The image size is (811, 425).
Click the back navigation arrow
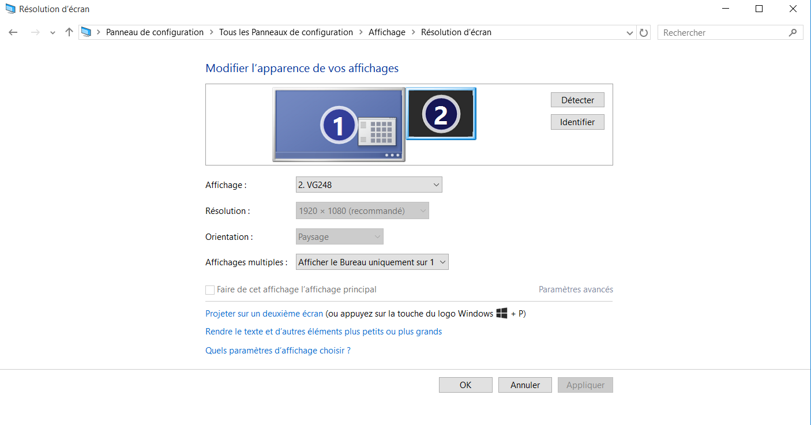13,33
